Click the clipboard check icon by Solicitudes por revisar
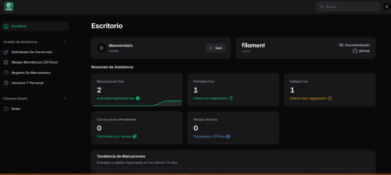The image size is (391, 175). tap(135, 136)
